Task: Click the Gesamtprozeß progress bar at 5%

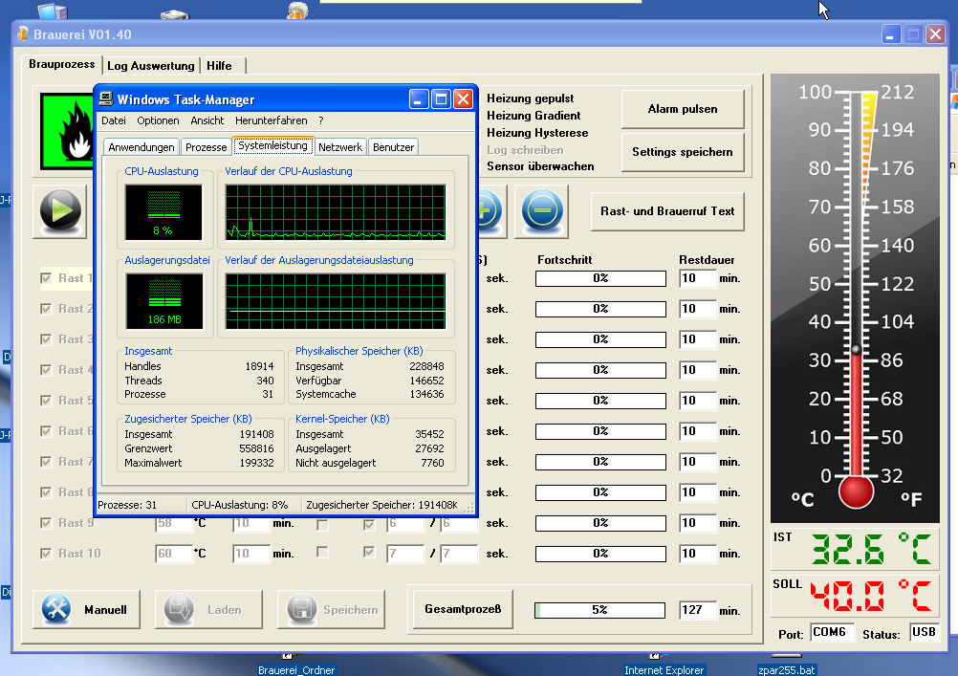Action: coord(599,610)
